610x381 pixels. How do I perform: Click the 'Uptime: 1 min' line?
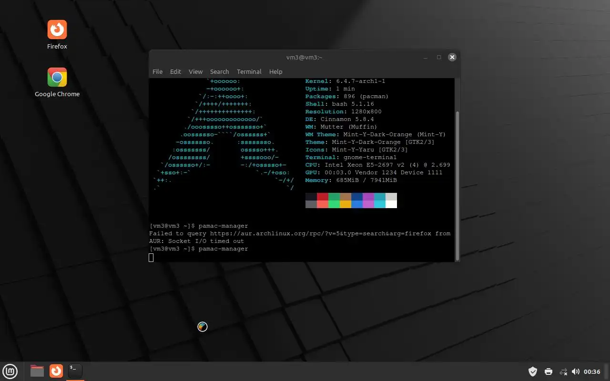click(330, 89)
